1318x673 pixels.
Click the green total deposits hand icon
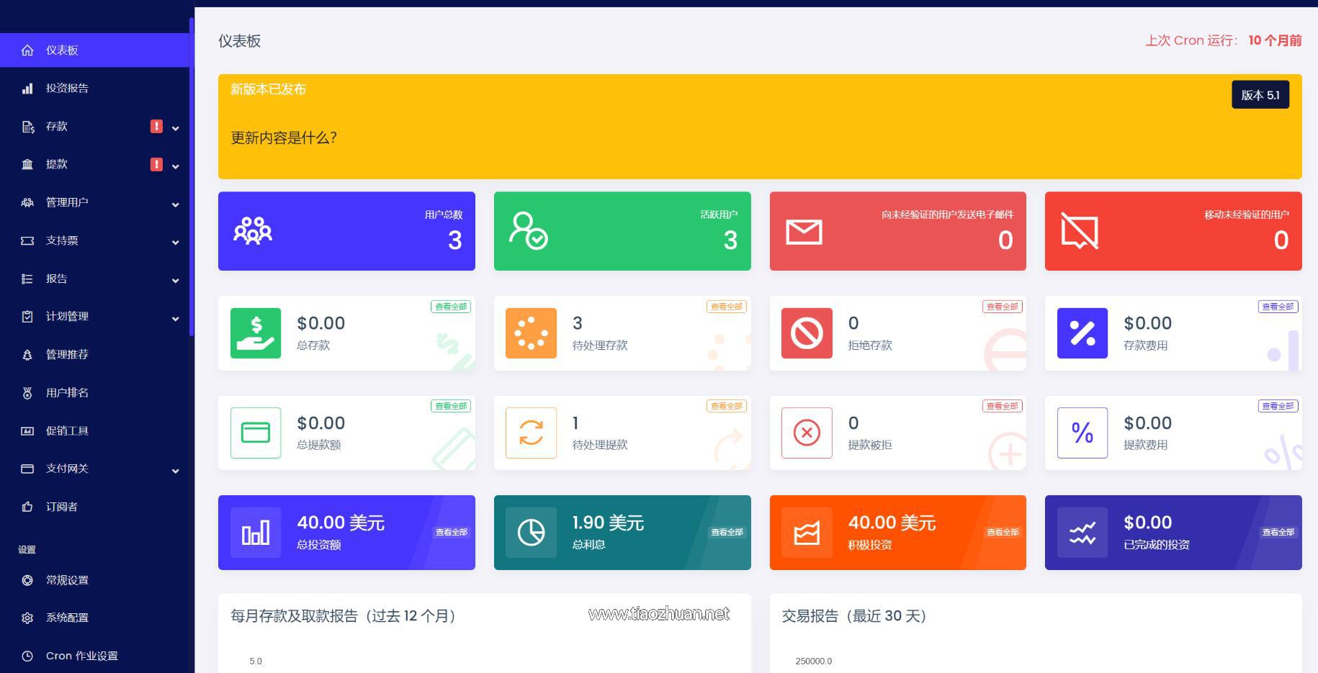click(x=255, y=333)
